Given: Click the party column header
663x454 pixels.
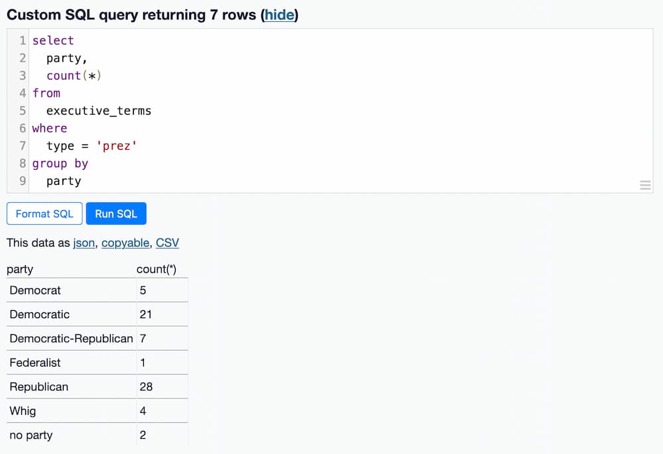Looking at the screenshot, I should tap(20, 269).
